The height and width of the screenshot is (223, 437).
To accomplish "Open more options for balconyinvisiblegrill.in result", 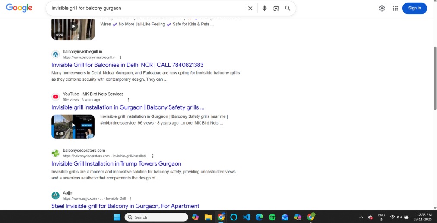I will tap(120, 57).
